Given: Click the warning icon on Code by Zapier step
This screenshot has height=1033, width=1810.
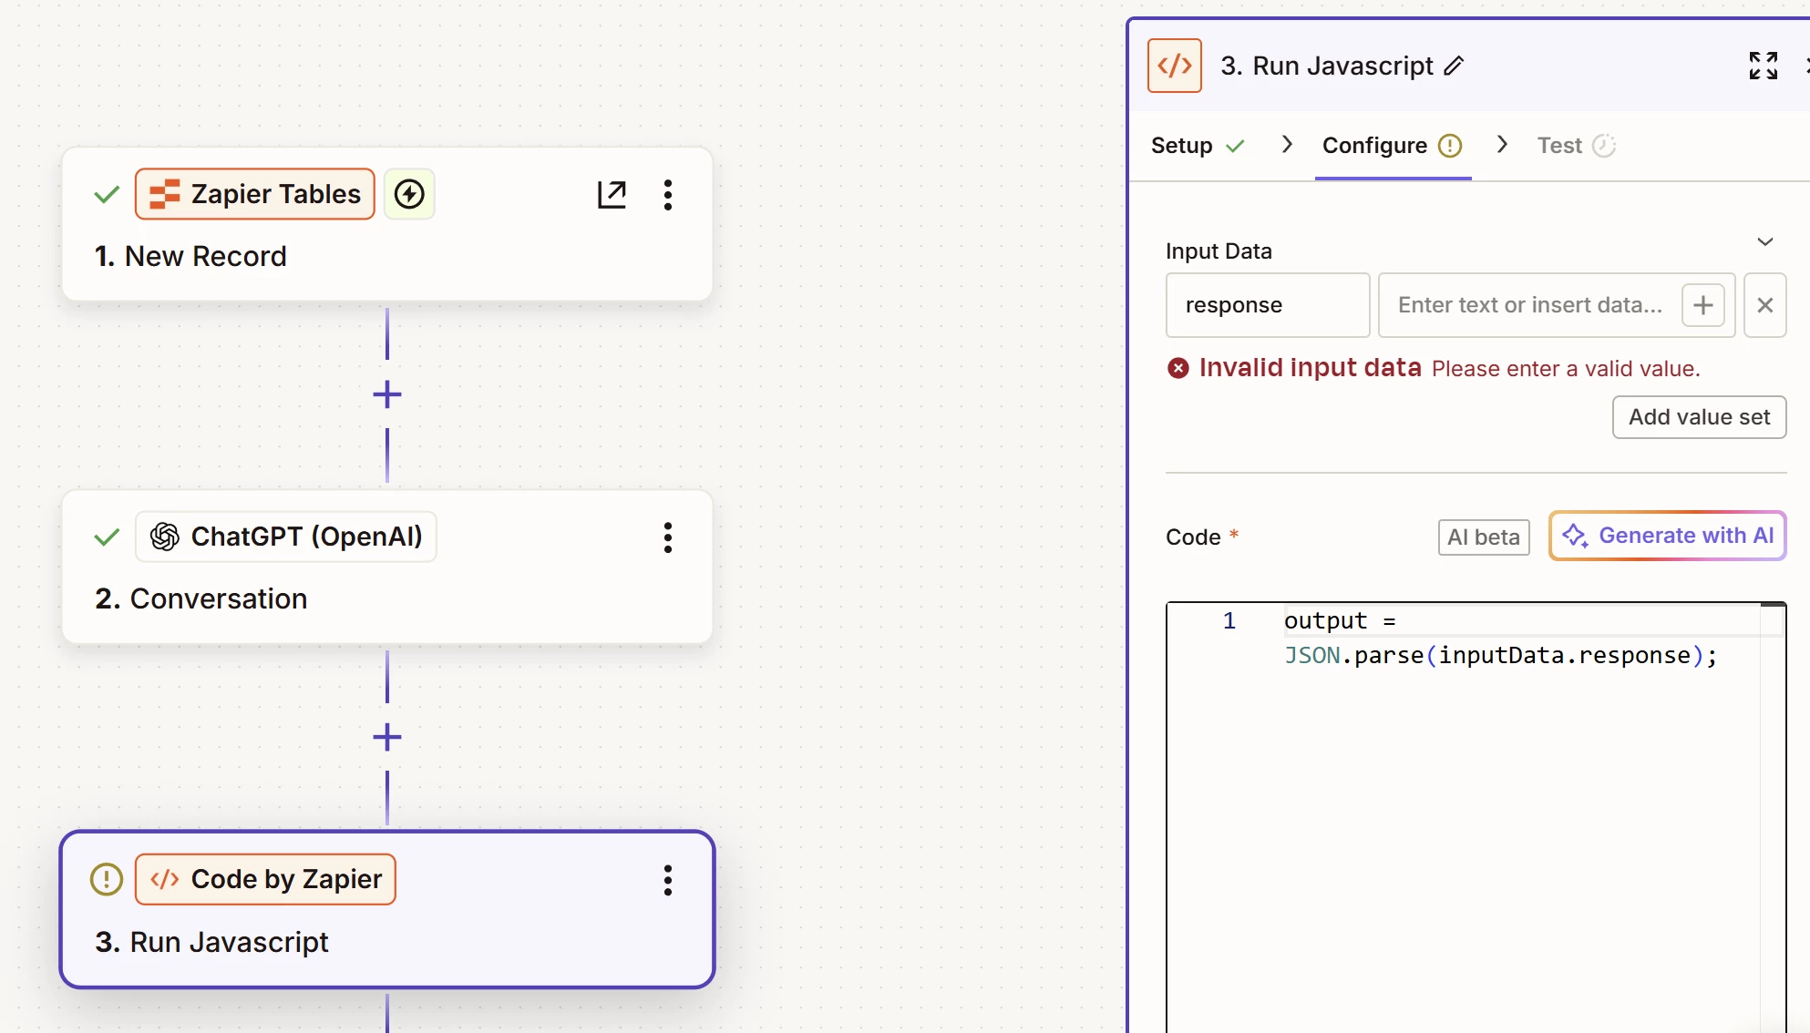Looking at the screenshot, I should [107, 879].
